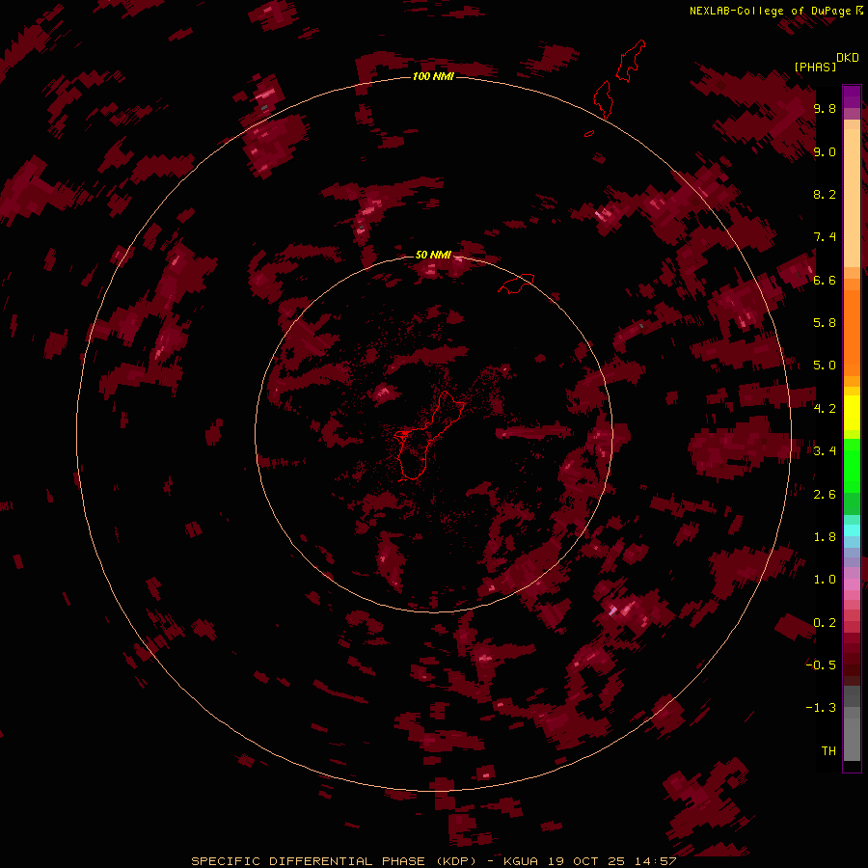The height and width of the screenshot is (868, 868).
Task: Click the 5.0 value on the color scale
Action: [x=825, y=366]
